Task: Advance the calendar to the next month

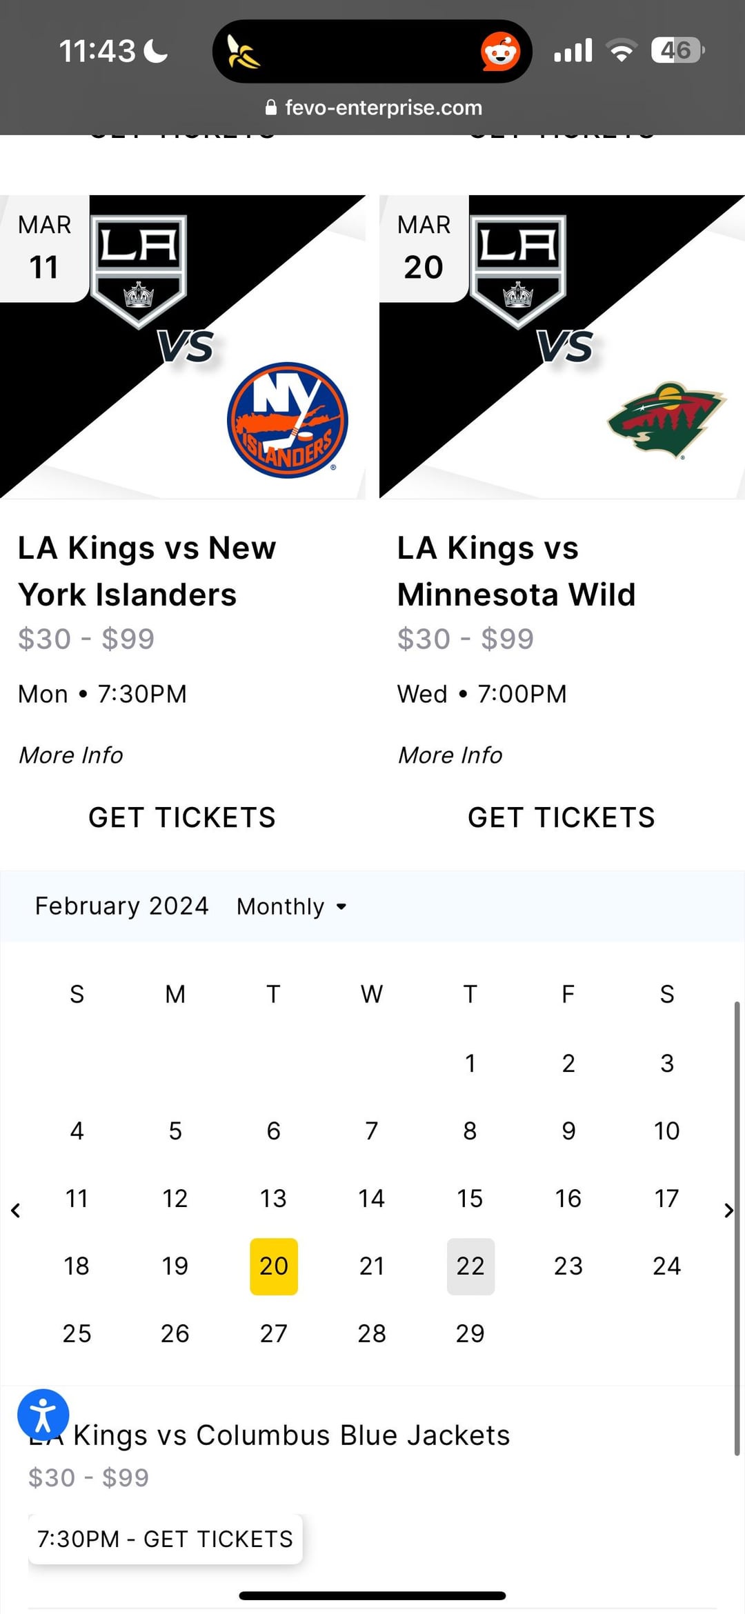Action: (728, 1210)
